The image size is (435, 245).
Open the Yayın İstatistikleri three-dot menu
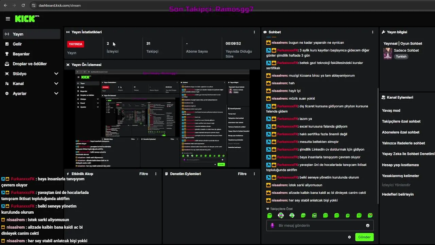[x=254, y=32]
